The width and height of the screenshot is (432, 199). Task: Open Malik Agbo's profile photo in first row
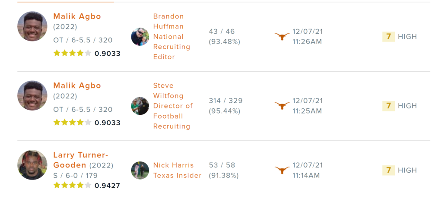[32, 26]
